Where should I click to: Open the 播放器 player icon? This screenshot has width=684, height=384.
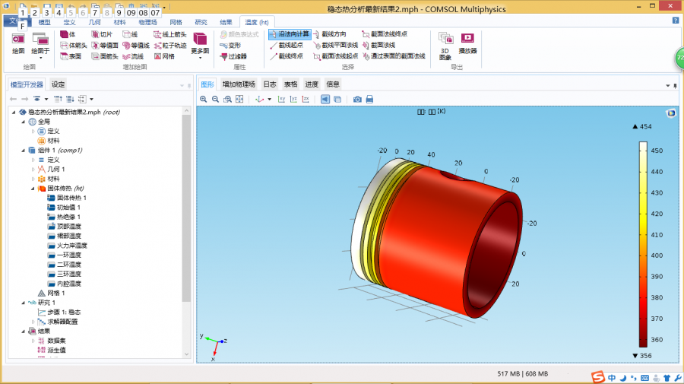[467, 43]
